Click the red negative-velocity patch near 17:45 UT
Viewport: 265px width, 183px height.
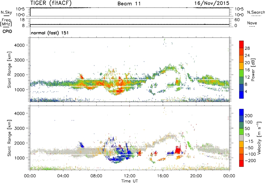click(x=178, y=150)
